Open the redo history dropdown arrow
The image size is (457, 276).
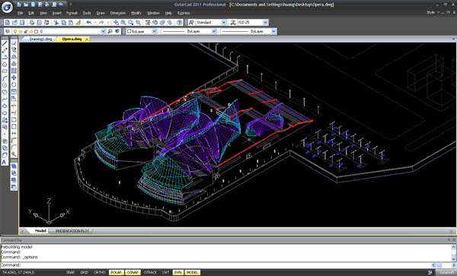point(108,22)
